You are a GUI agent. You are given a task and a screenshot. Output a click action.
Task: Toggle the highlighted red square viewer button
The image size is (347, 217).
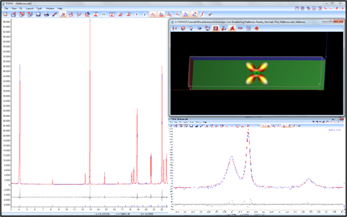(215, 28)
